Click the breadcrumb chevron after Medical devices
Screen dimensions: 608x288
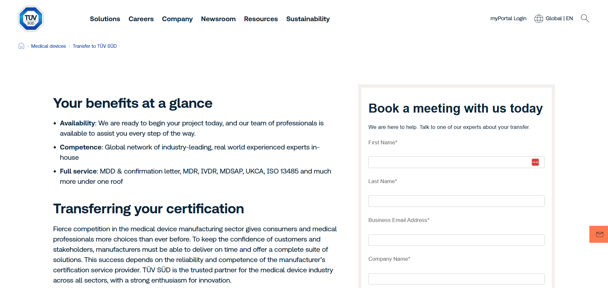(x=70, y=46)
